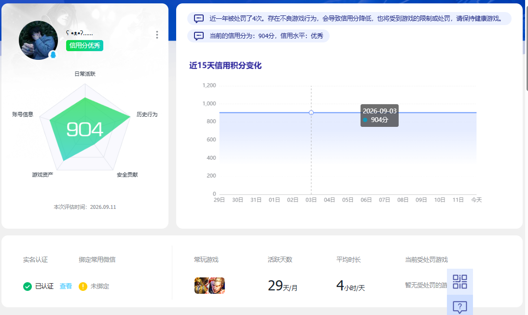Click the 游戏资产 radar axis label
Image resolution: width=528 pixels, height=315 pixels.
42,175
